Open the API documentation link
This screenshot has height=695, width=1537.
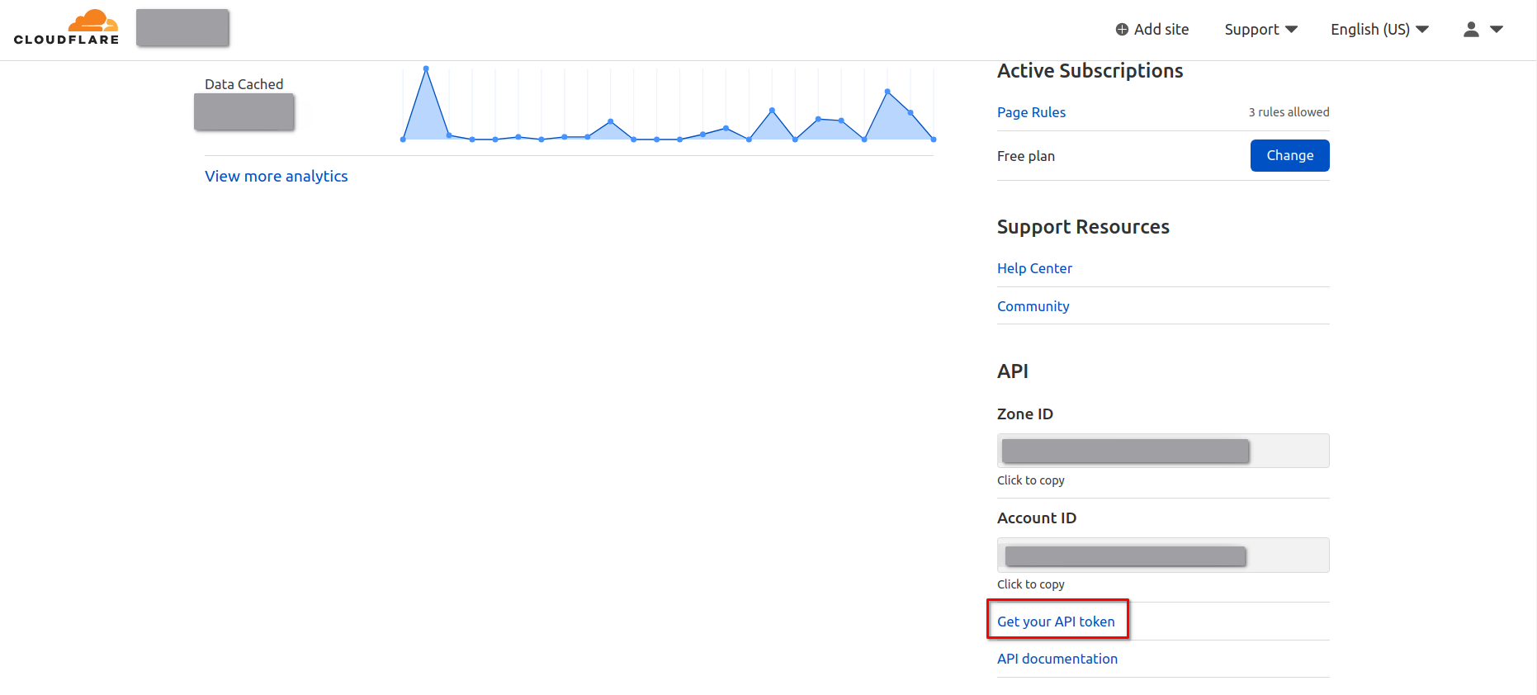pos(1057,659)
